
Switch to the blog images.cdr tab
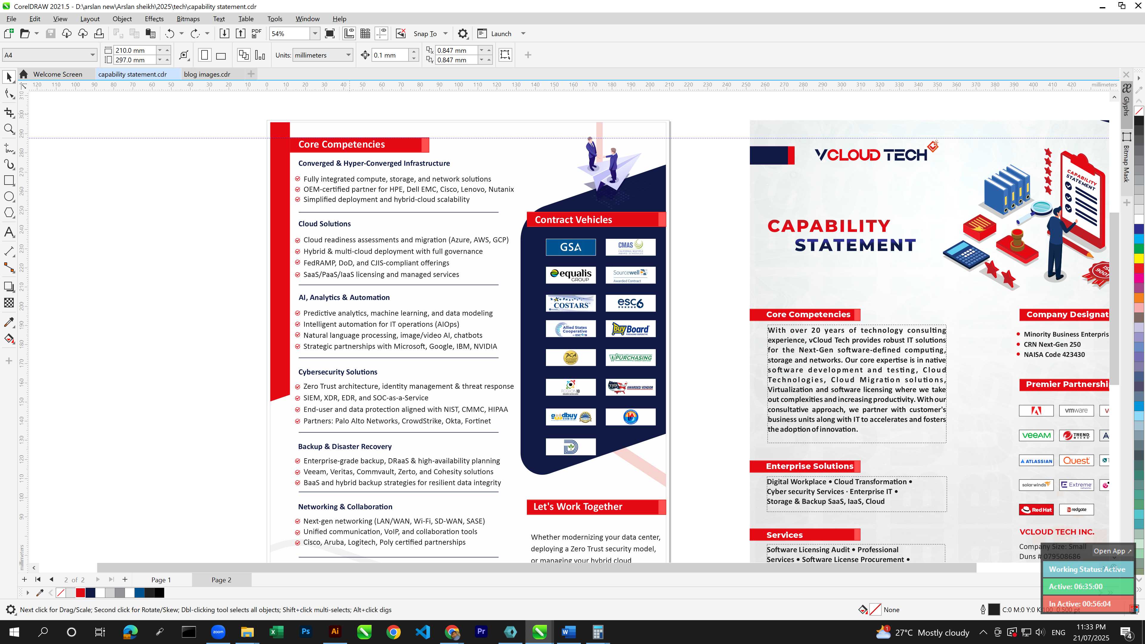click(207, 74)
